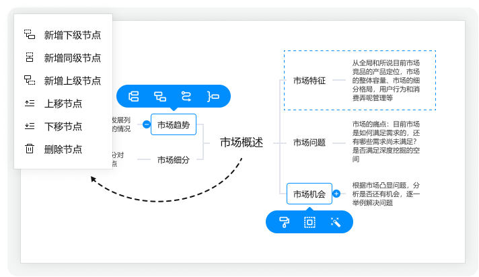Click the move node up icon
The height and width of the screenshot is (277, 479).
point(30,104)
